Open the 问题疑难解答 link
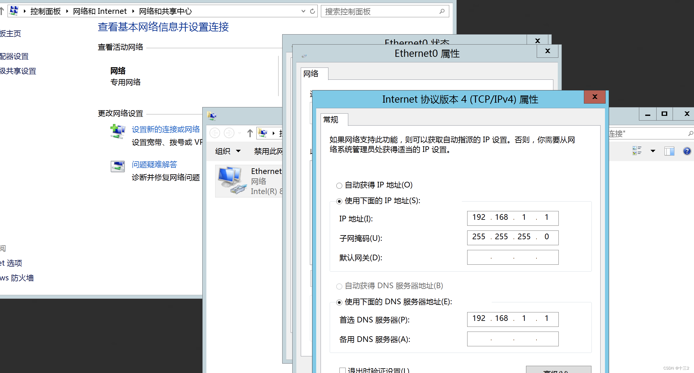The image size is (694, 373). click(154, 164)
